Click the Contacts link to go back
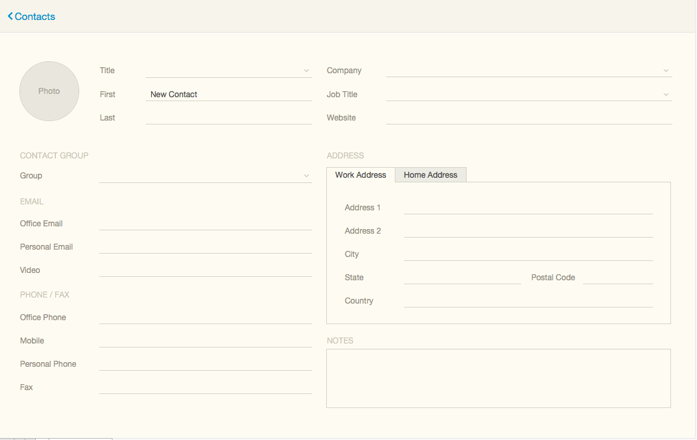The image size is (697, 440). click(x=35, y=16)
